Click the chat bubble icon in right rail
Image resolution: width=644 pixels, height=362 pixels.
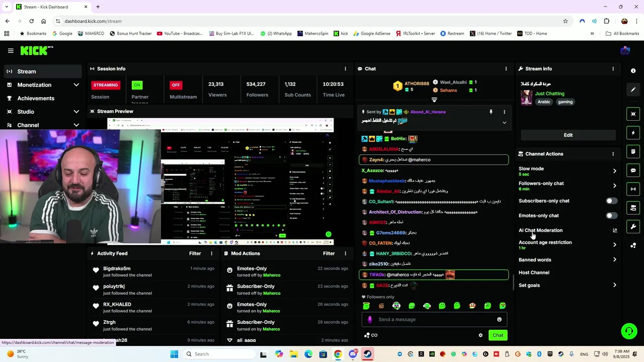(633, 170)
